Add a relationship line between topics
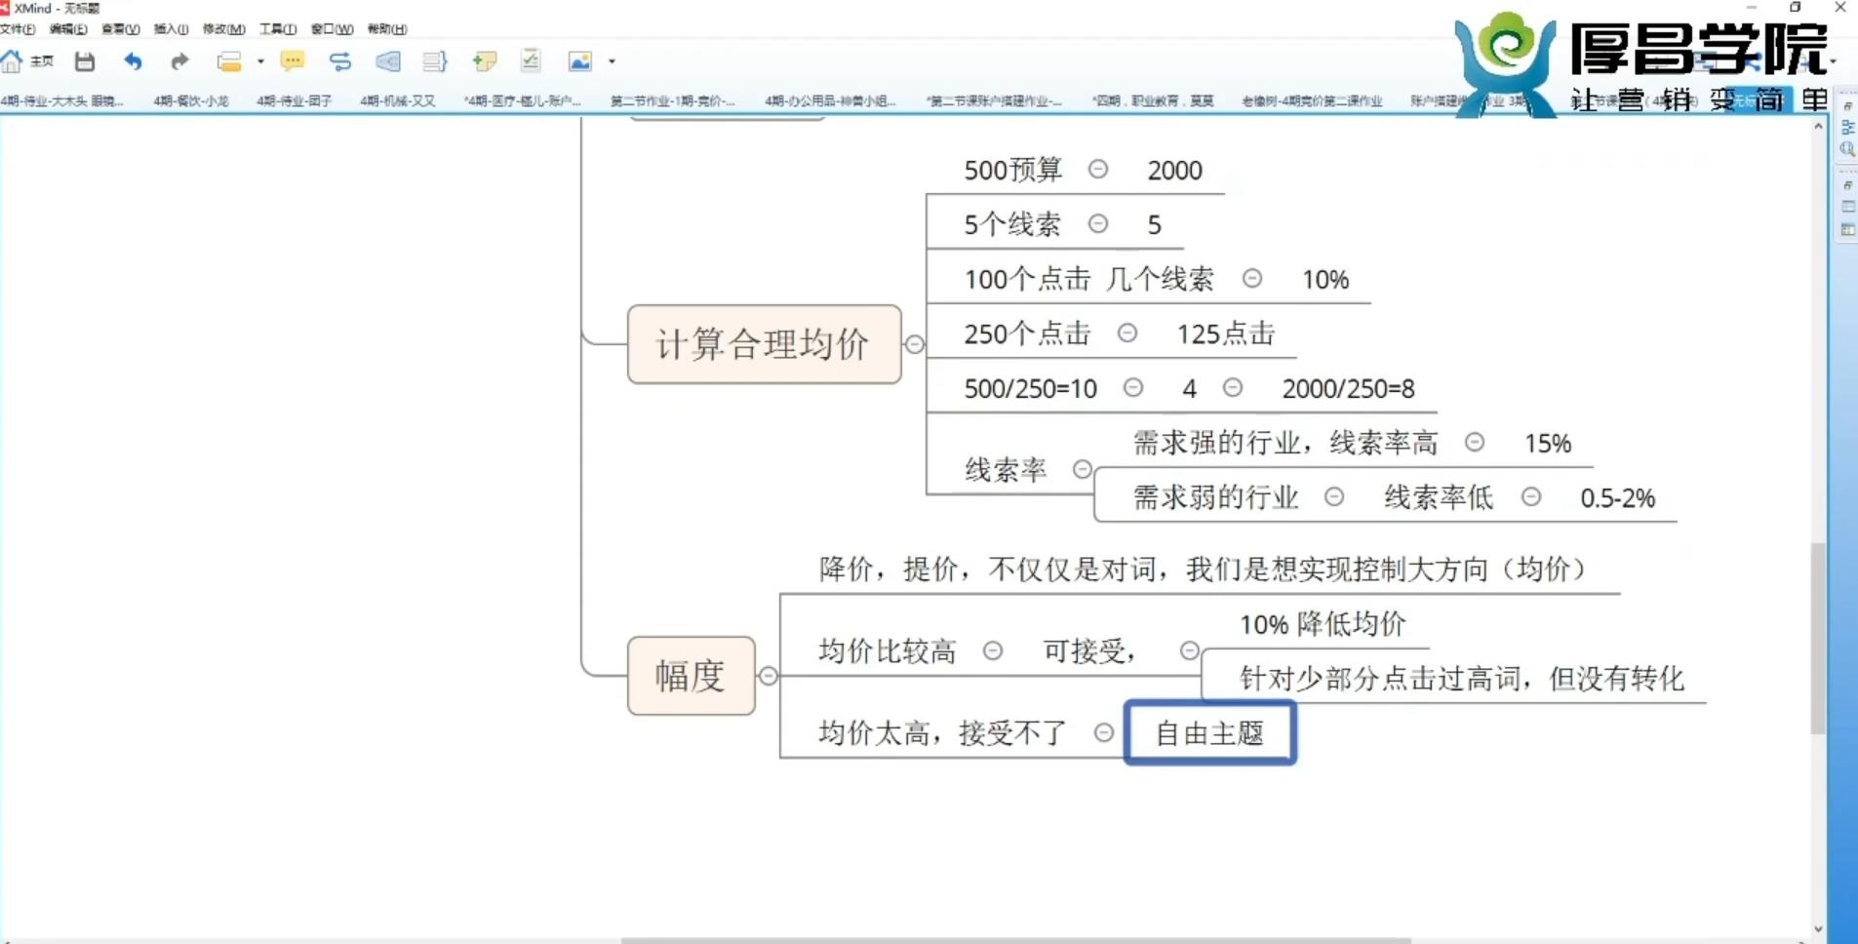1858x944 pixels. coord(339,61)
